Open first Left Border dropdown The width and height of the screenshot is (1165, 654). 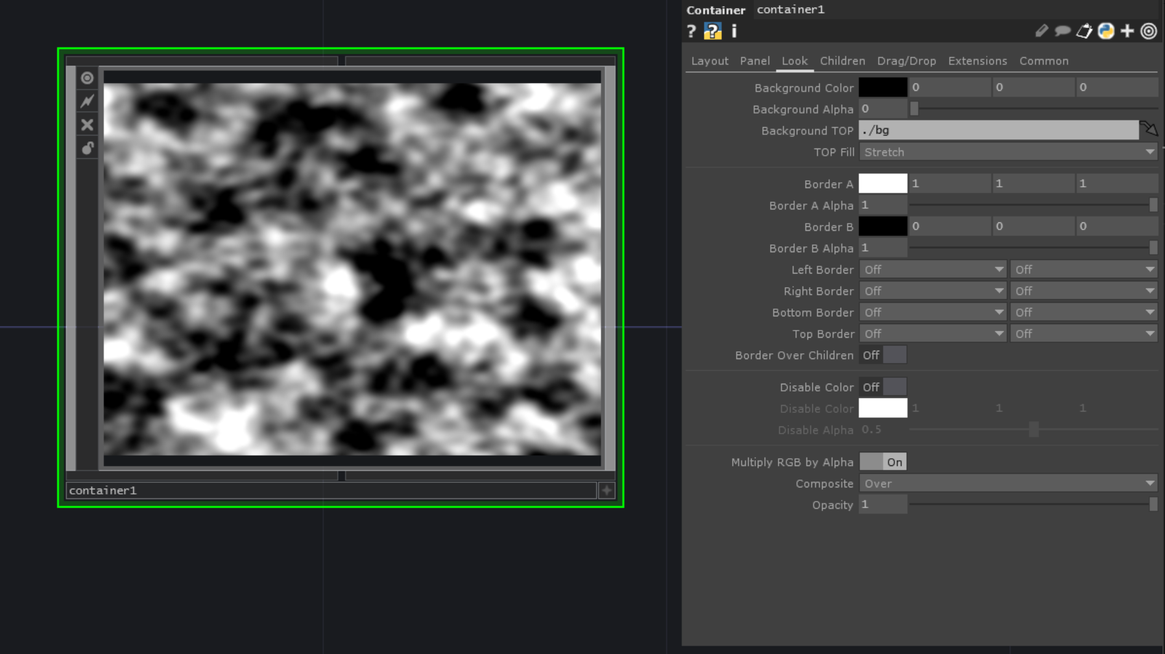[x=933, y=270]
